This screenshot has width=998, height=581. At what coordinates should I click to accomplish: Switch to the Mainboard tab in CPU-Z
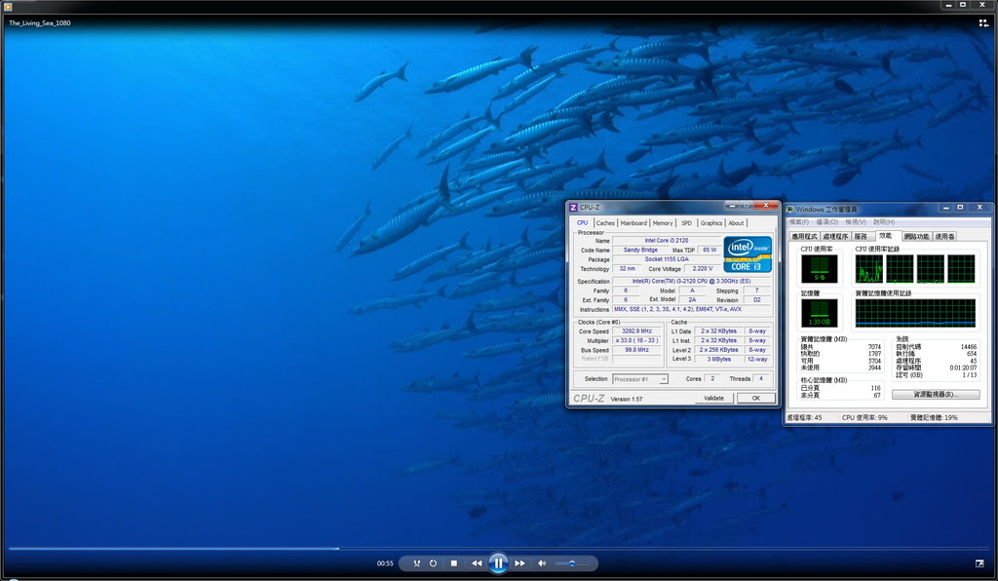coord(633,223)
